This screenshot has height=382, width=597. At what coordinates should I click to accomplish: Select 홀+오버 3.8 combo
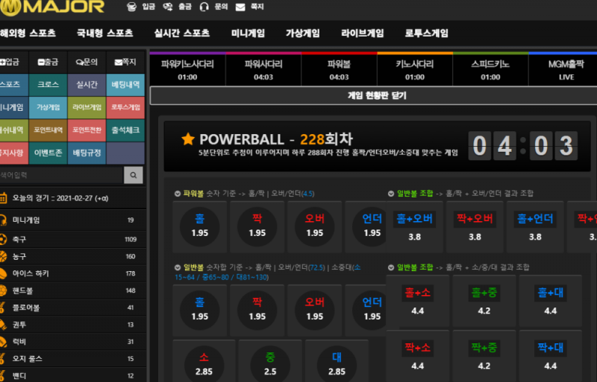[415, 227]
